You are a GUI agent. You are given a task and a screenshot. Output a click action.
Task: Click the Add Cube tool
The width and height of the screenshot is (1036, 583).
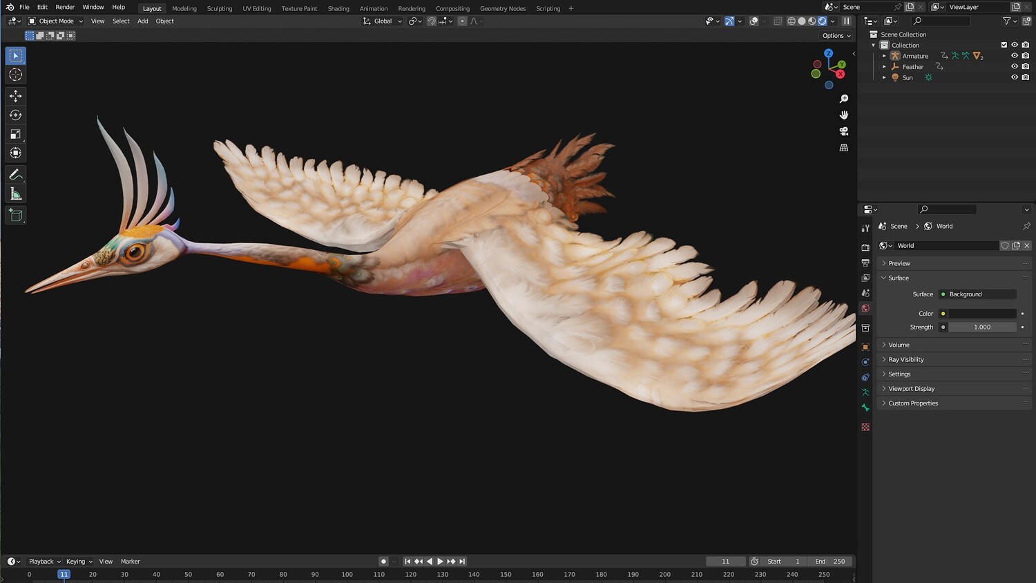pyautogui.click(x=15, y=216)
